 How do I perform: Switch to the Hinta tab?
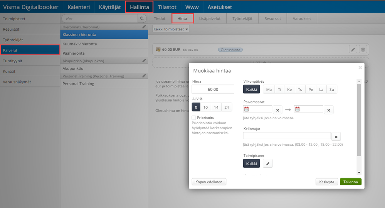(182, 18)
